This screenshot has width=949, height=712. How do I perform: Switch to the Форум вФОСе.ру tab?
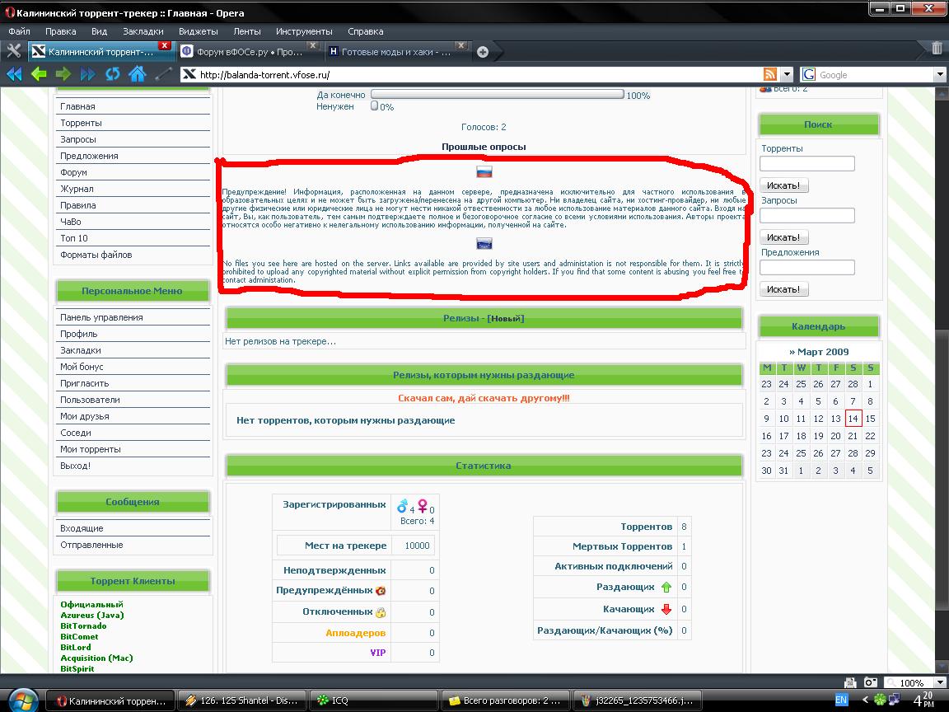247,51
